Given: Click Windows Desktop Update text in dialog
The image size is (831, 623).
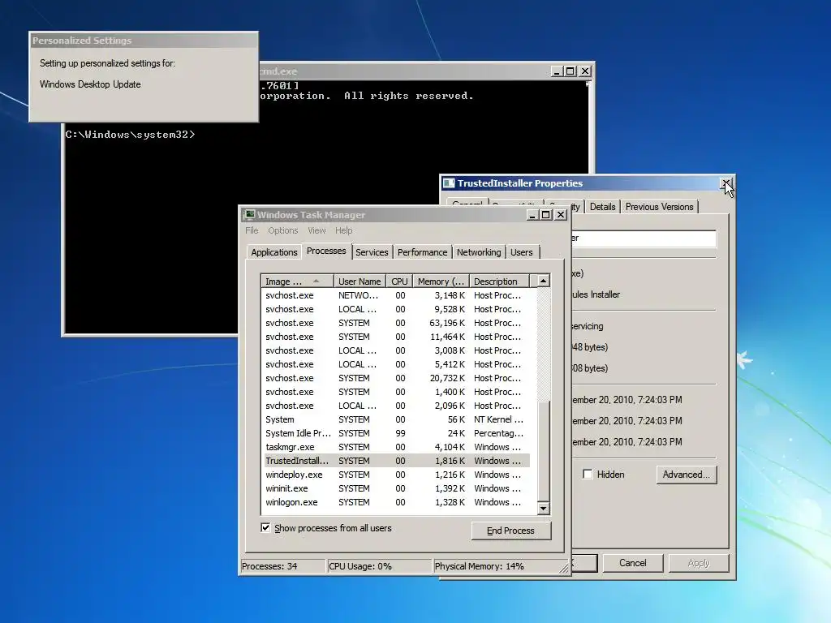Looking at the screenshot, I should pos(90,84).
